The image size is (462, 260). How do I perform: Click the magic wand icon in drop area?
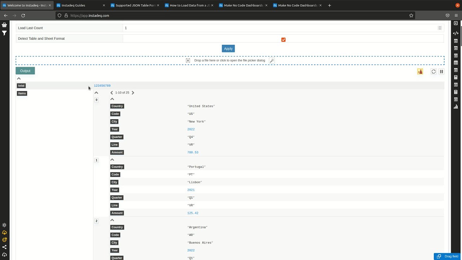272,60
